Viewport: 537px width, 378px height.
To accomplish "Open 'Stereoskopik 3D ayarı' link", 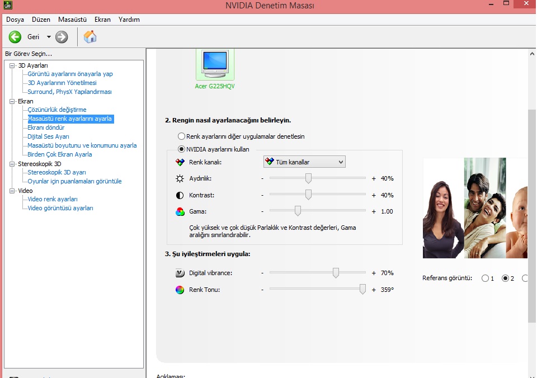I will pos(56,172).
